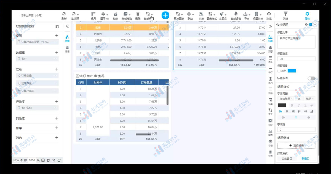This screenshot has width=331, height=174.
Task: Select 新窗口 open mode
Action: pos(305,159)
